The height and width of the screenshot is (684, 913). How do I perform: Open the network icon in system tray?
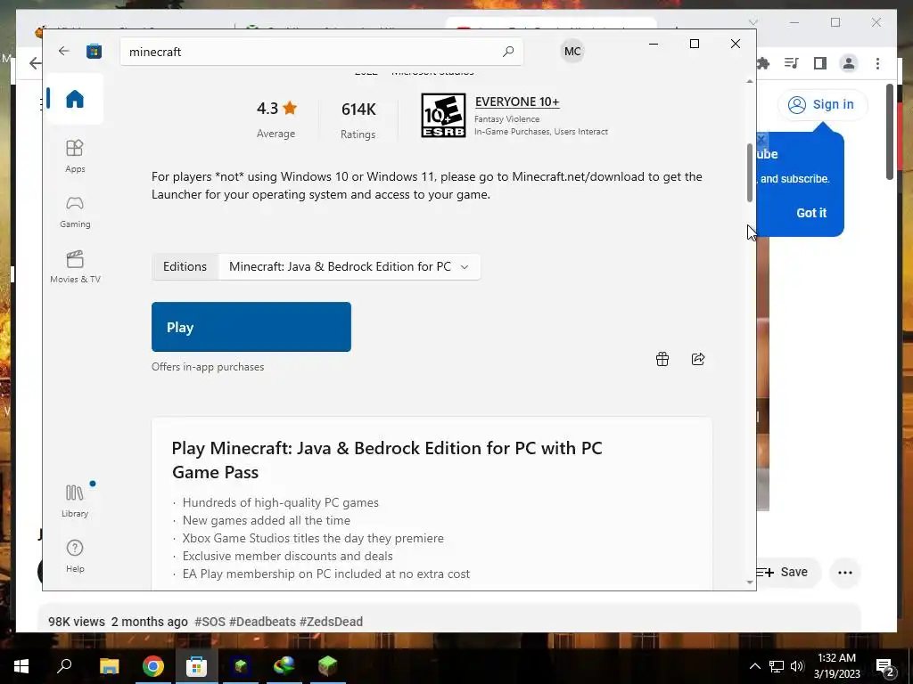[777, 666]
